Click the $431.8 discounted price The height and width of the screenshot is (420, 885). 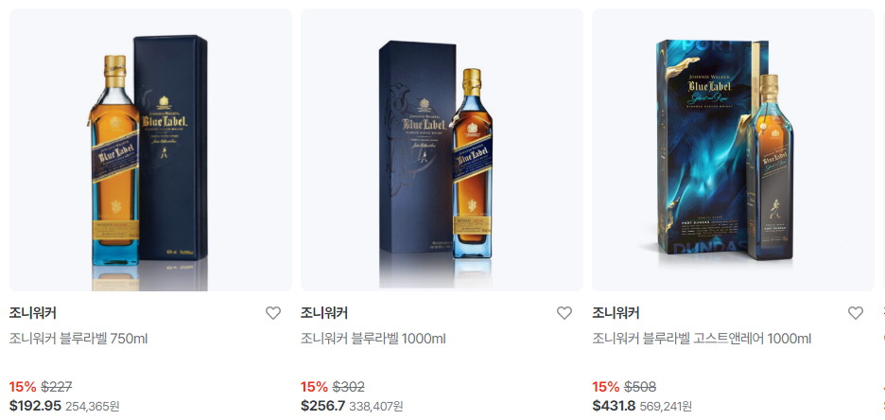pos(614,406)
